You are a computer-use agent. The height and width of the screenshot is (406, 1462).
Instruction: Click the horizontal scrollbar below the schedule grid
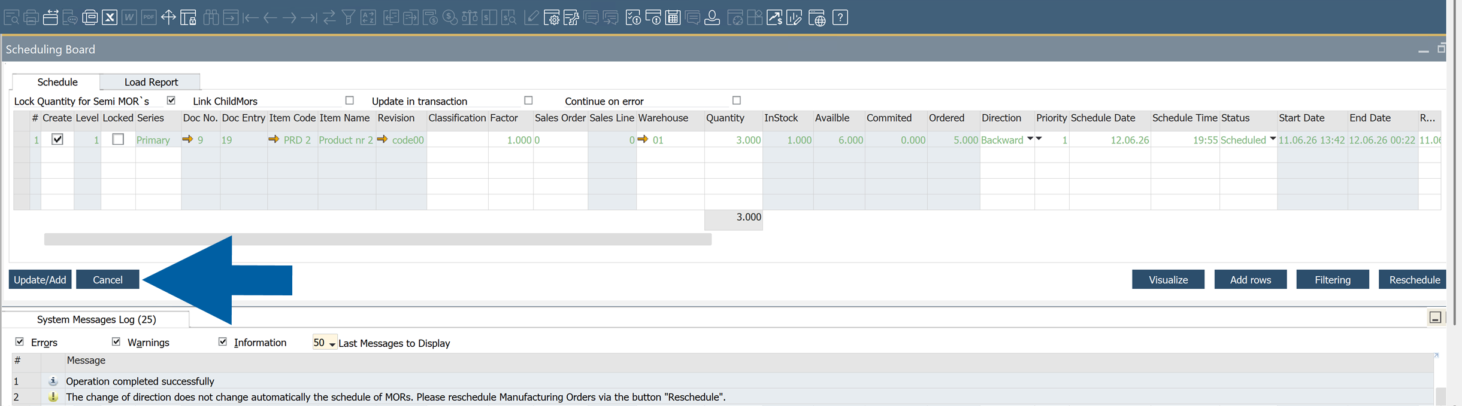click(378, 240)
